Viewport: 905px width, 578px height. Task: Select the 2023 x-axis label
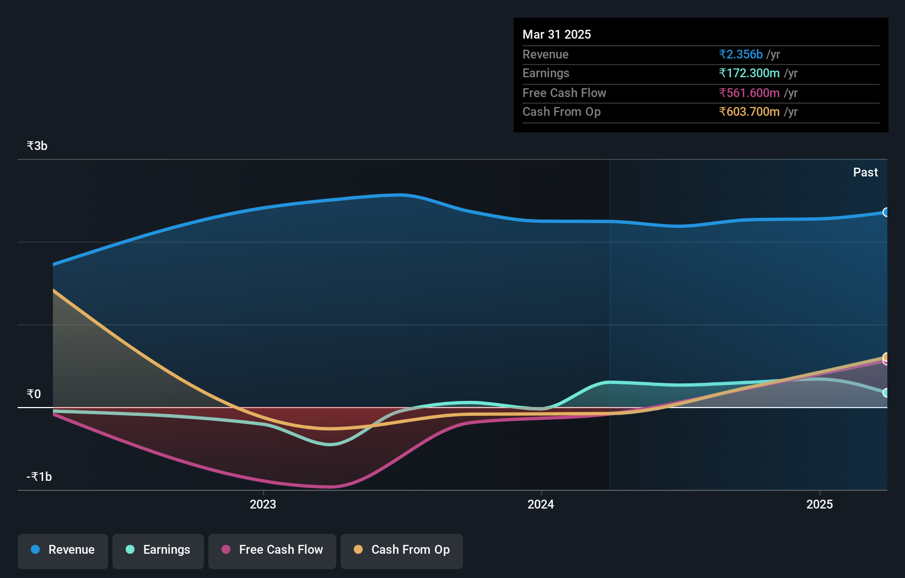click(x=263, y=505)
